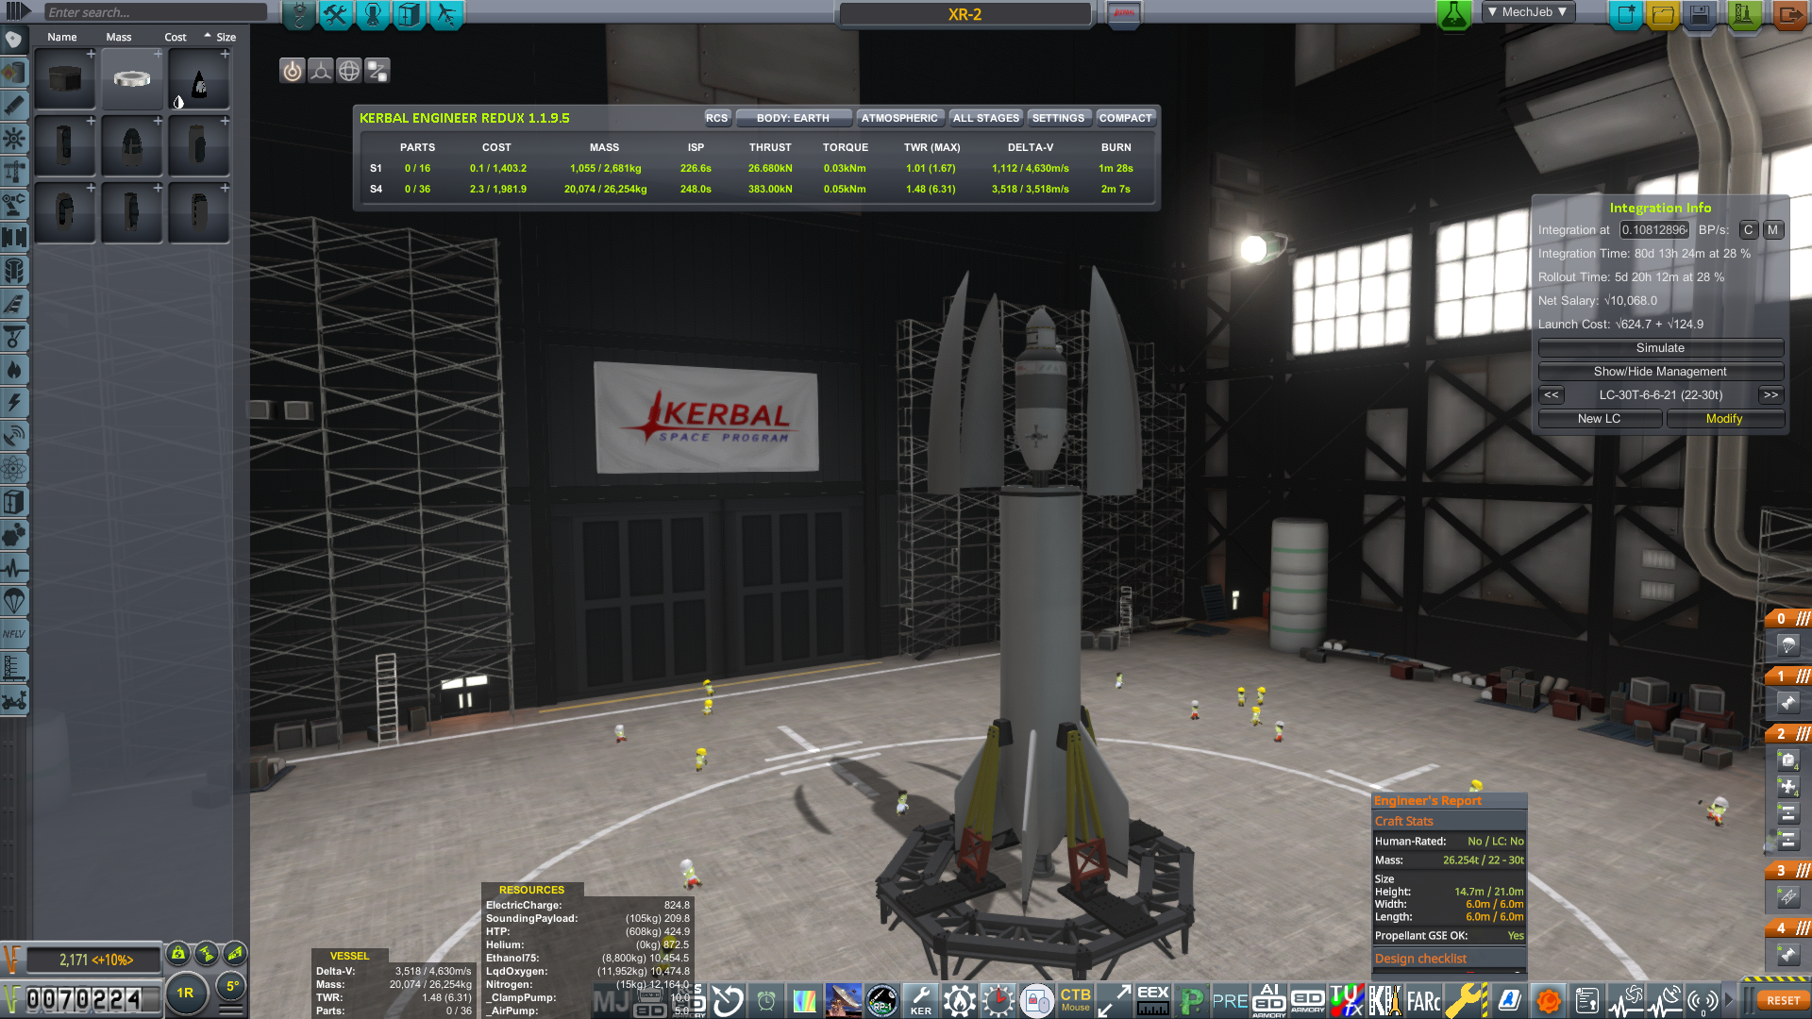
Task: Toggle the symmetry mode 1R button
Action: tap(185, 993)
